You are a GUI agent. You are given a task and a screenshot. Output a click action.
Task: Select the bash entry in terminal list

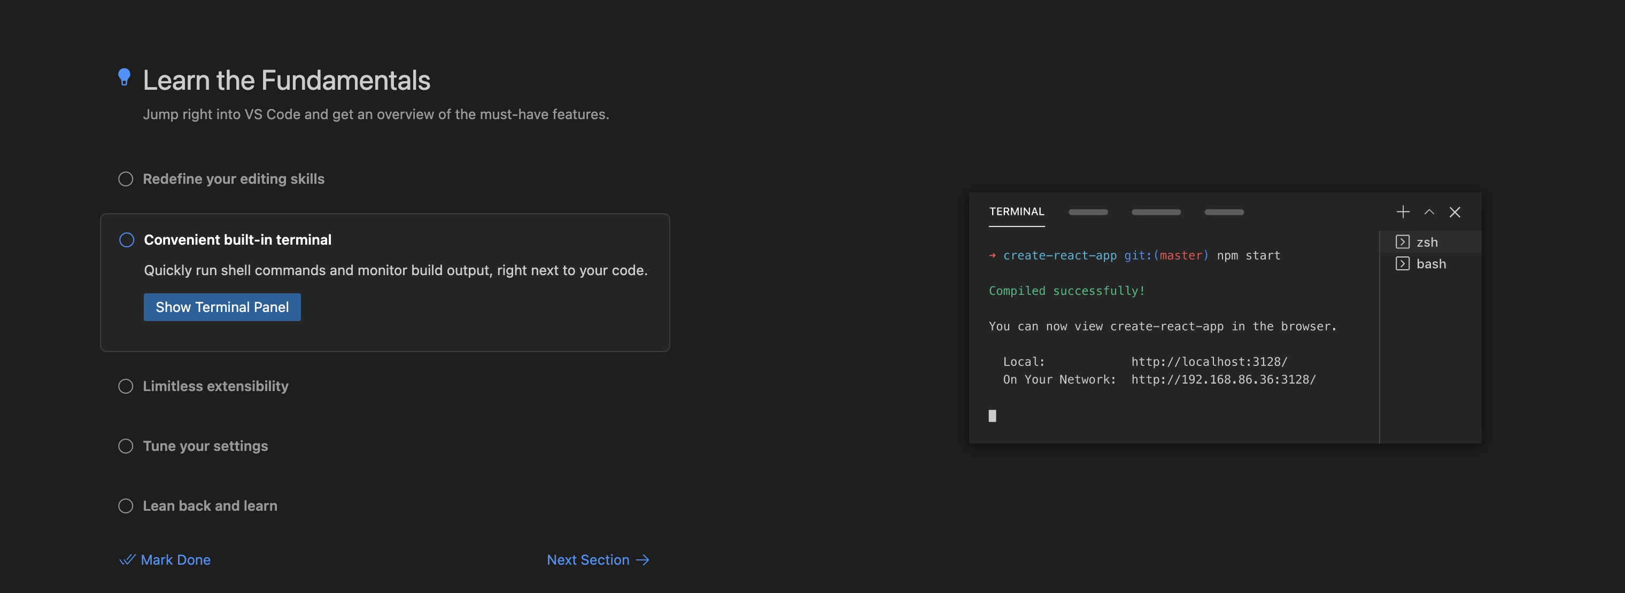coord(1431,263)
